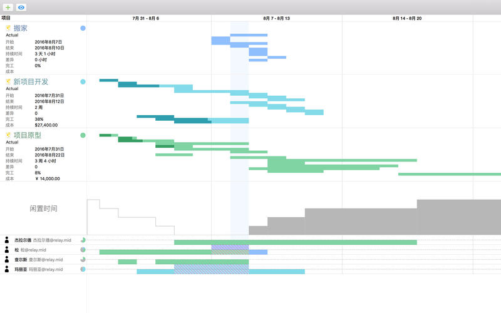Viewport: 501px width, 313px height.
Task: Click the 7月 31 - 8月 6 week header
Action: tap(146, 18)
